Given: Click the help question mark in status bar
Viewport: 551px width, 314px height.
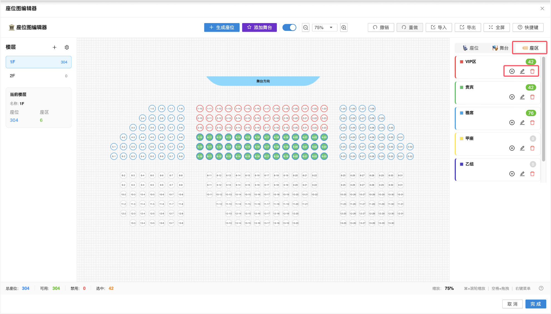Looking at the screenshot, I should [541, 288].
